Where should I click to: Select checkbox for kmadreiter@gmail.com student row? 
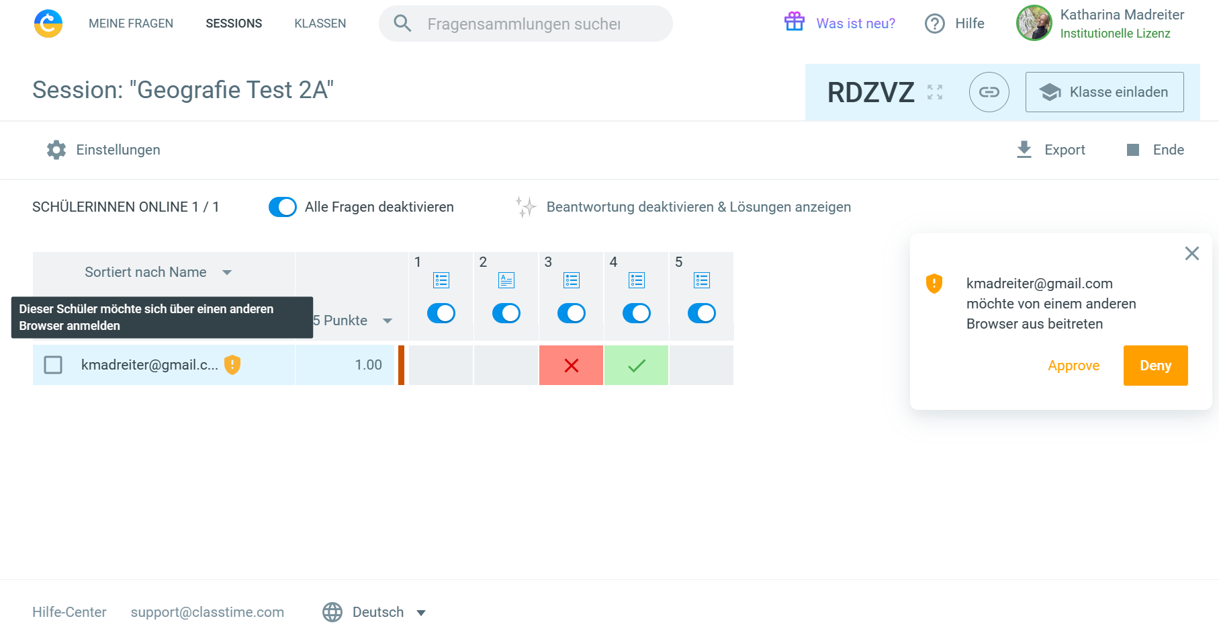point(53,365)
